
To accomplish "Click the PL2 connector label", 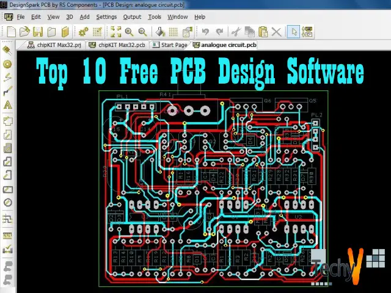I will pyautogui.click(x=316, y=115).
